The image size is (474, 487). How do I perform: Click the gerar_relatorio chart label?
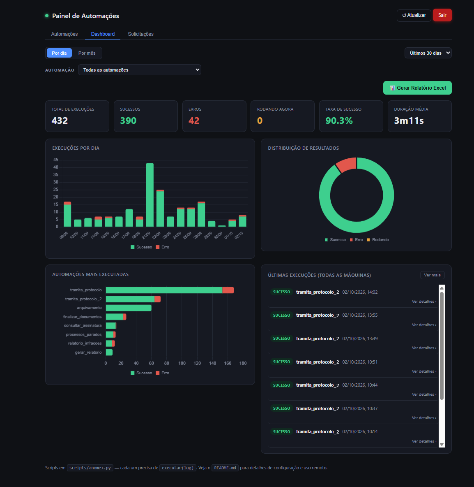coord(88,352)
